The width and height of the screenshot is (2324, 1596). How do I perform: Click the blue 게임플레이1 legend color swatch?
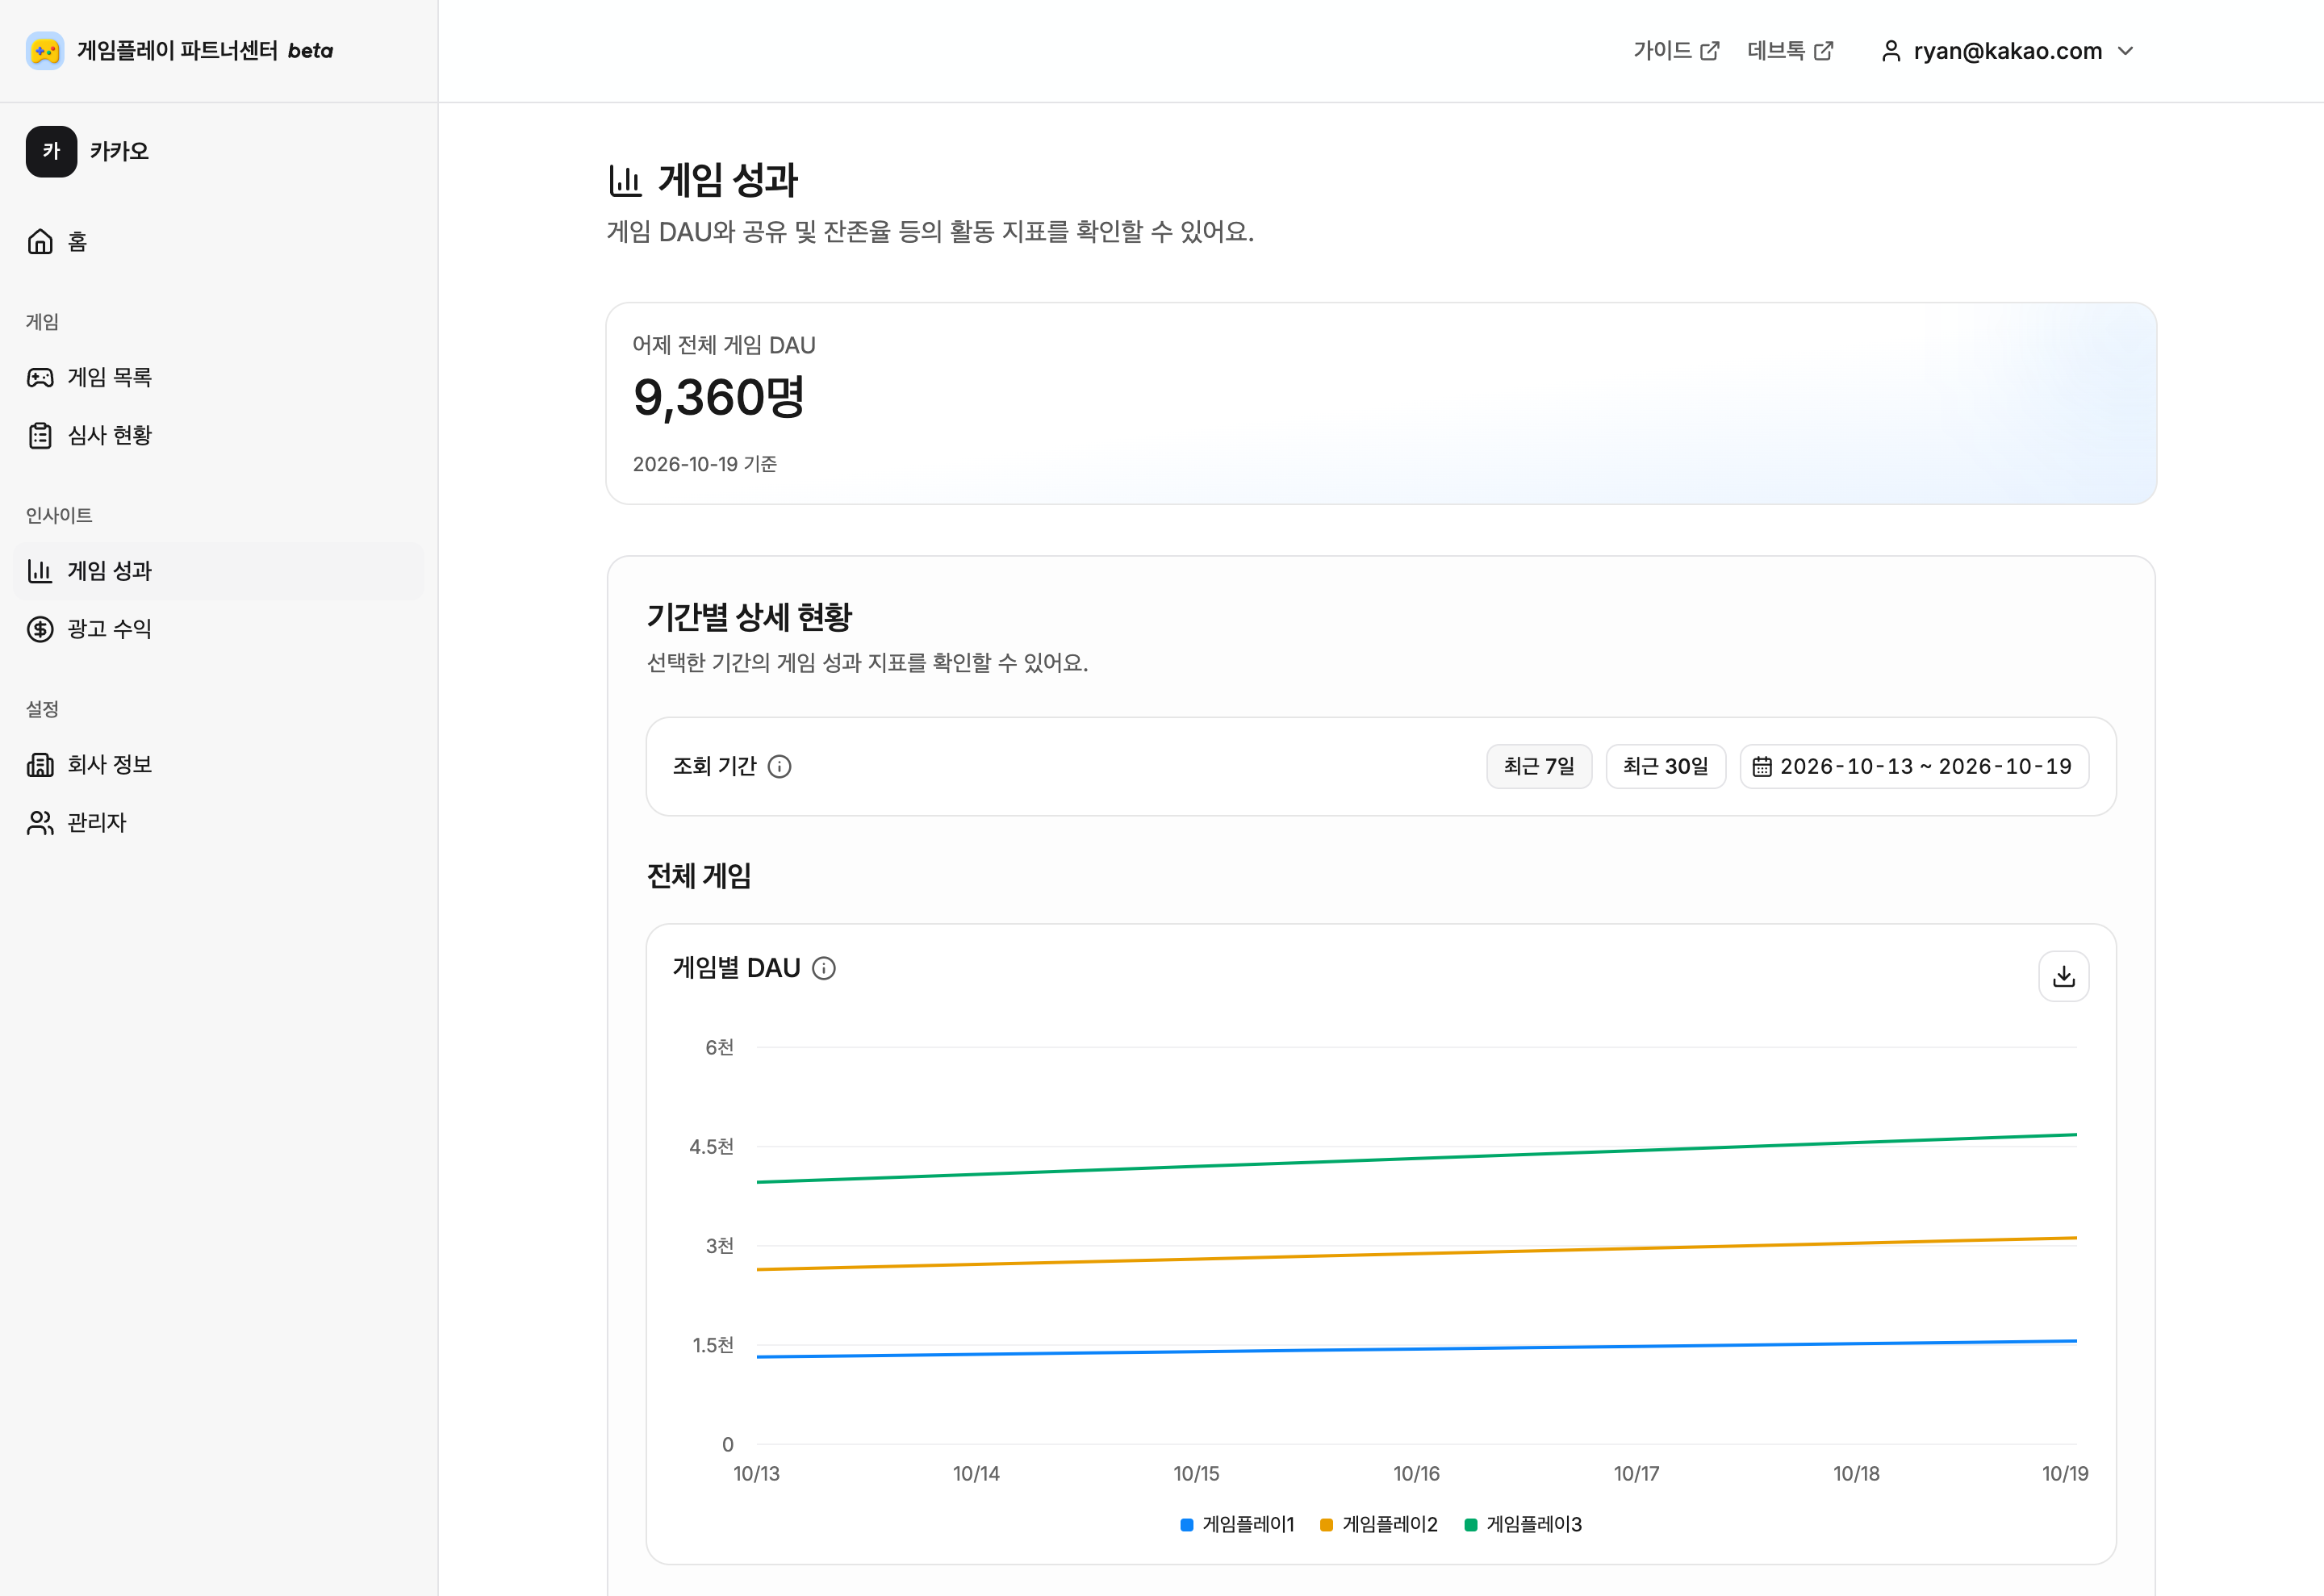tap(1187, 1526)
